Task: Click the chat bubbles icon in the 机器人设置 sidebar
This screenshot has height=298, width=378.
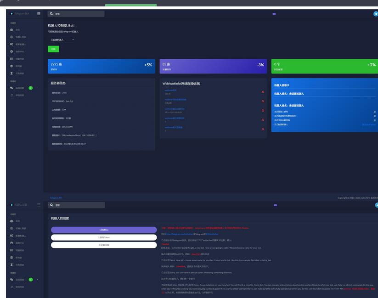Action: pyautogui.click(x=11, y=279)
